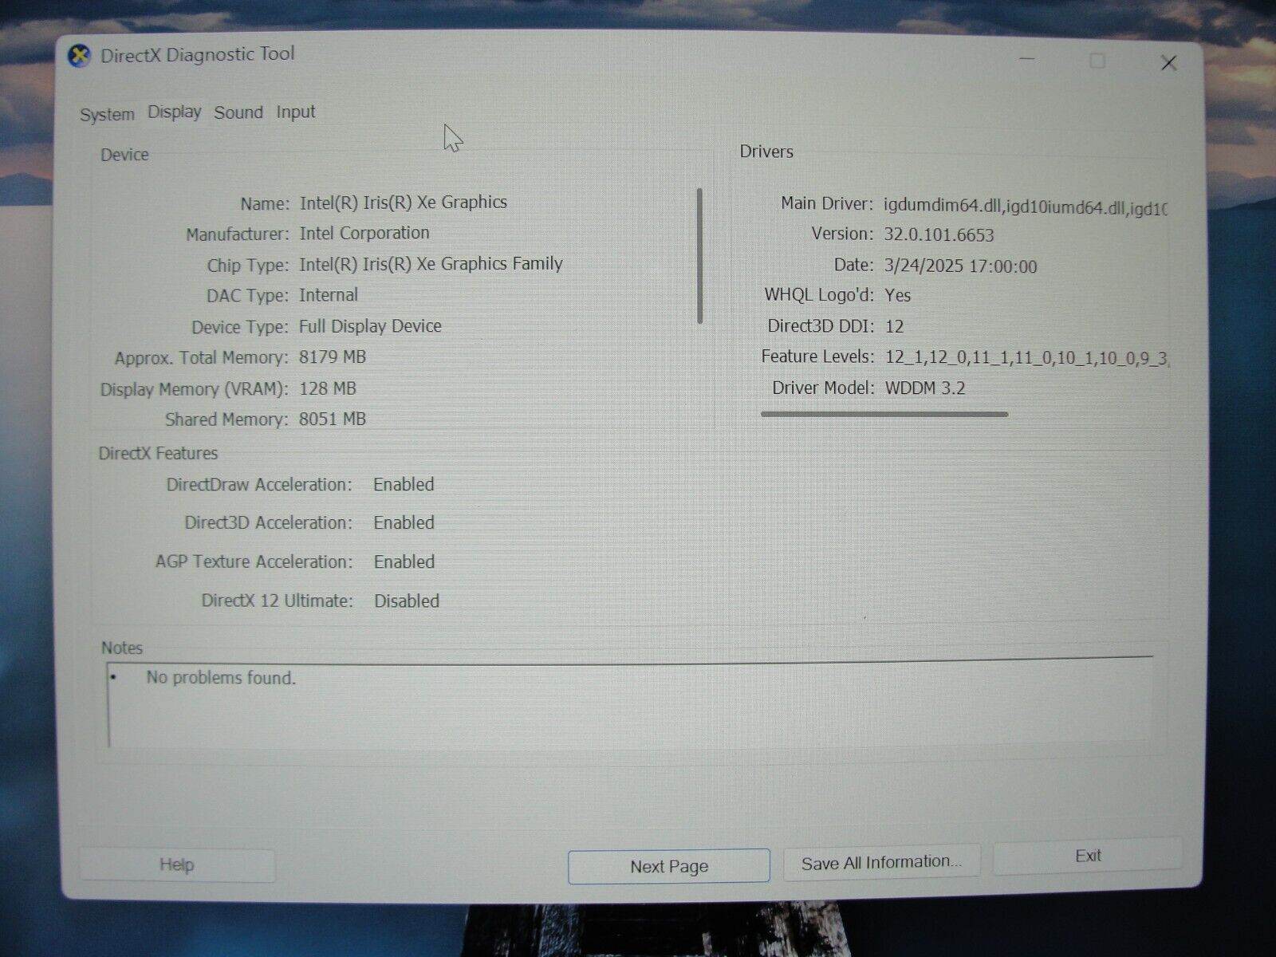
Task: Click the Help button
Action: click(x=176, y=864)
